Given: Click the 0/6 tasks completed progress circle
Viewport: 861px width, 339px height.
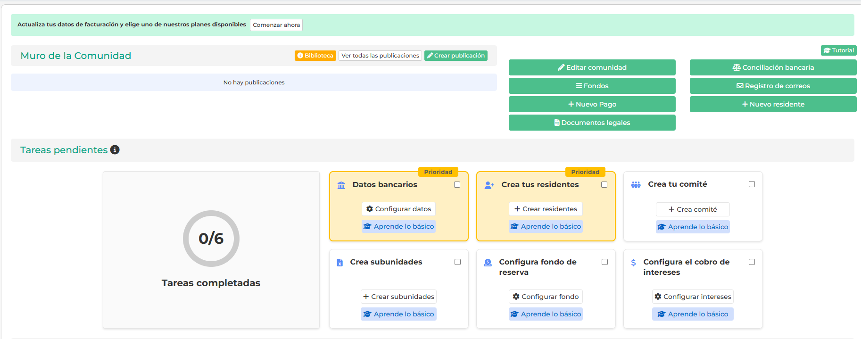Looking at the screenshot, I should point(211,239).
